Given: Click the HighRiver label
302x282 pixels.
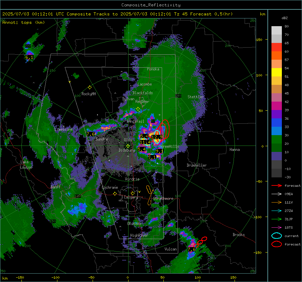Looking at the screenshot, I should tap(139, 235).
